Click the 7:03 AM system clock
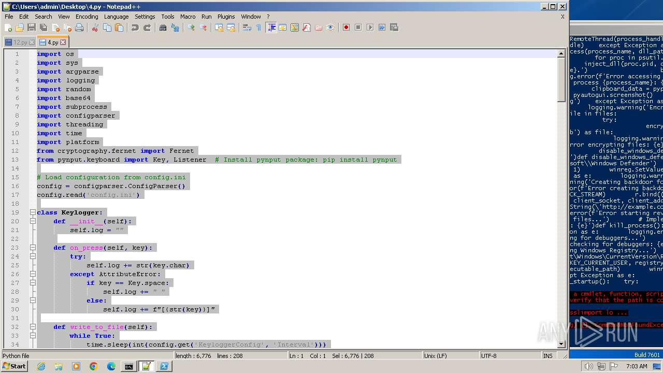 637,366
